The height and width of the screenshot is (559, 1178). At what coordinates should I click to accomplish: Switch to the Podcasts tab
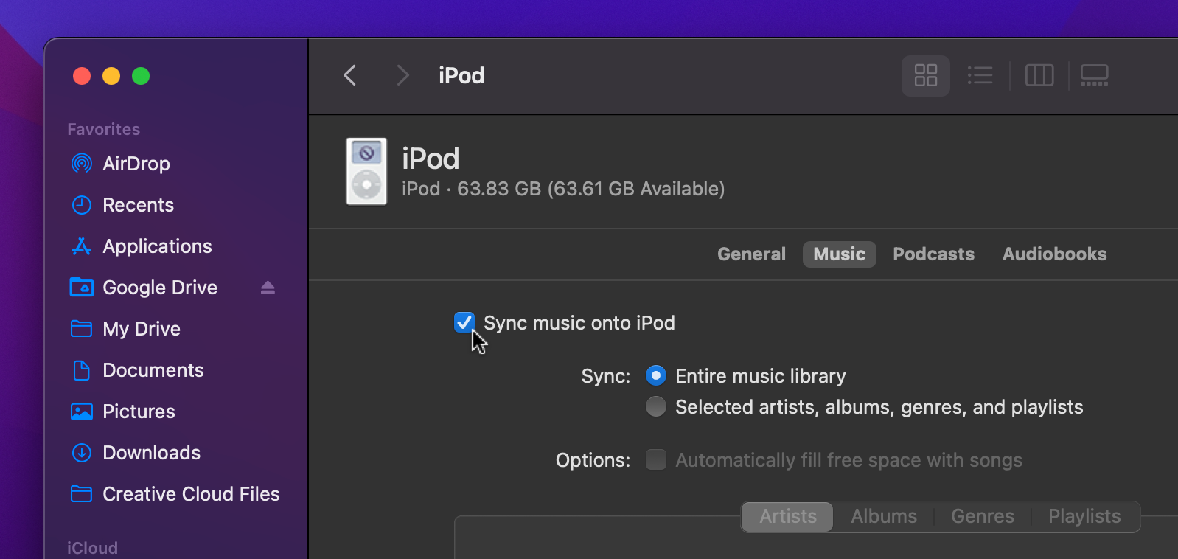[x=933, y=254]
